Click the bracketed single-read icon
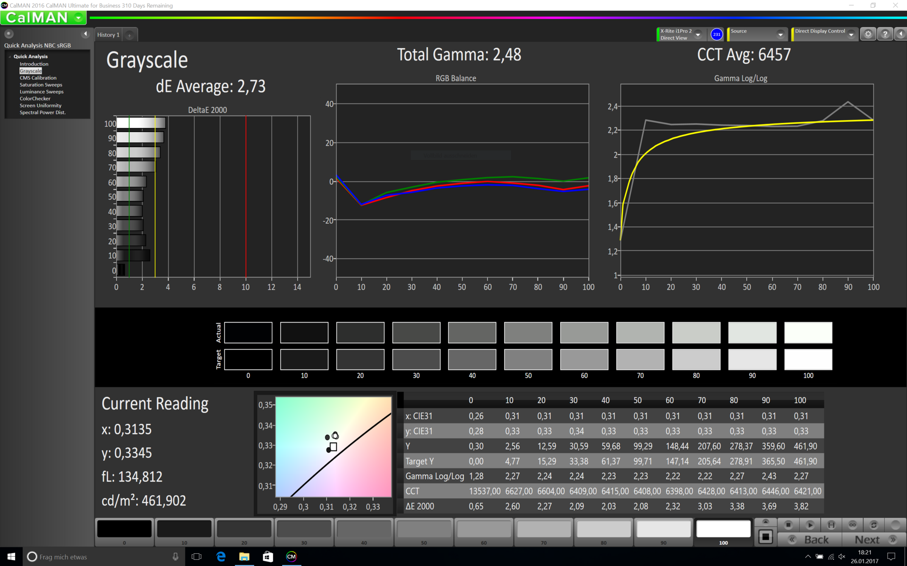The image size is (907, 566). point(831,524)
